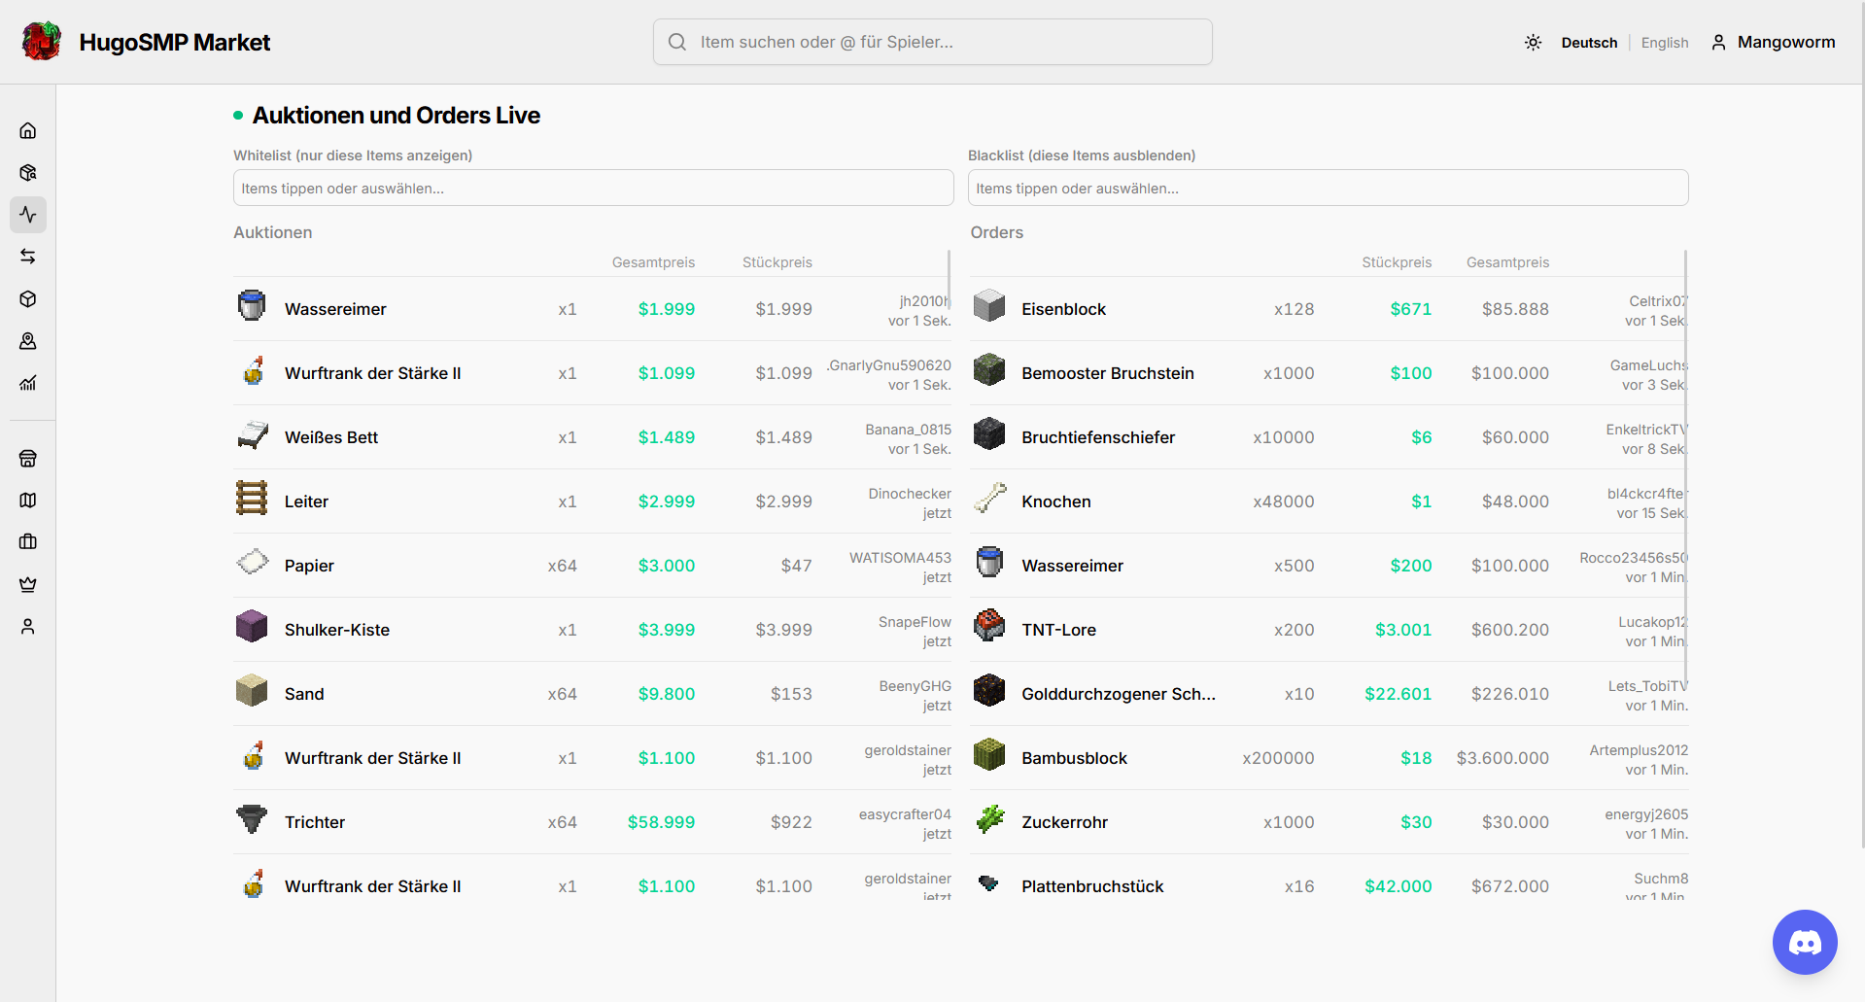Click the Trichter hopper item icon
Viewport: 1865px width, 1002px height.
pos(252,818)
